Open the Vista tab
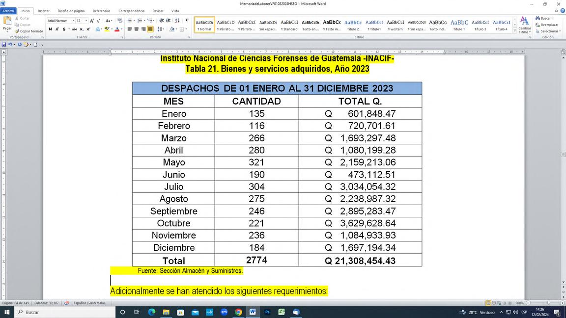 coord(175,11)
